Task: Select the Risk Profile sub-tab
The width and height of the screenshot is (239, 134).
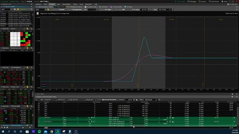Action: [x=60, y=7]
